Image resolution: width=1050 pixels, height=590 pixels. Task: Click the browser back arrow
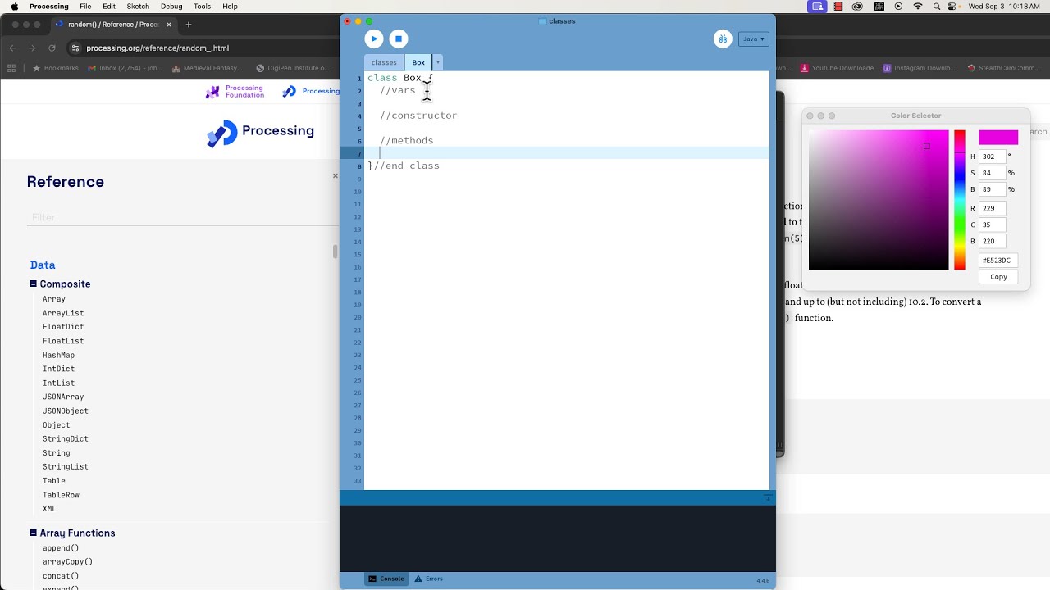(x=12, y=48)
